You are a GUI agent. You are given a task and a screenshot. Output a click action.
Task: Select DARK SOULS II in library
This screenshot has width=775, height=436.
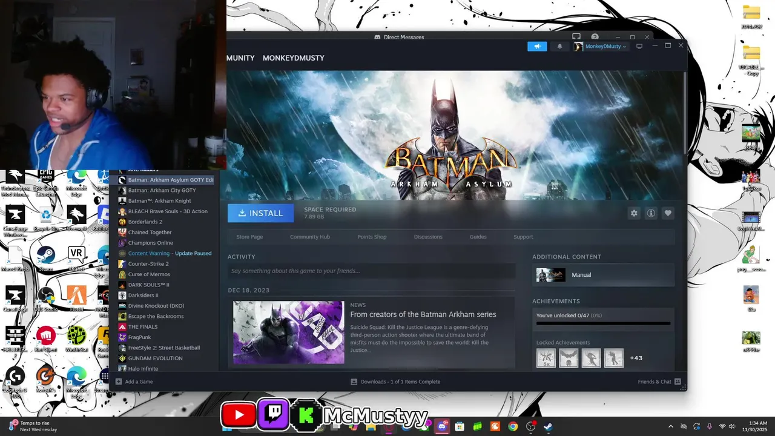click(x=148, y=285)
